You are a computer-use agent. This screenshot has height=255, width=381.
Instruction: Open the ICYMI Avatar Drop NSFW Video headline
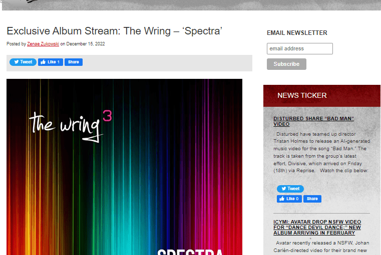[317, 228]
